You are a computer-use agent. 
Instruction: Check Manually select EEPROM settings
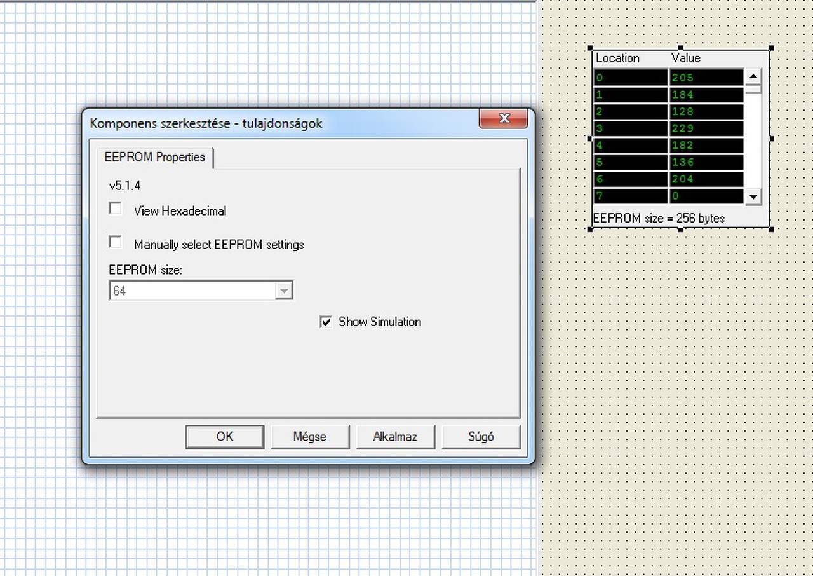pos(116,242)
